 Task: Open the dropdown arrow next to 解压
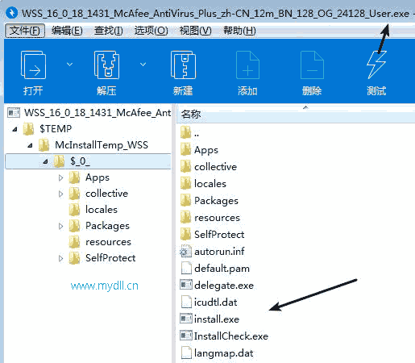143,65
